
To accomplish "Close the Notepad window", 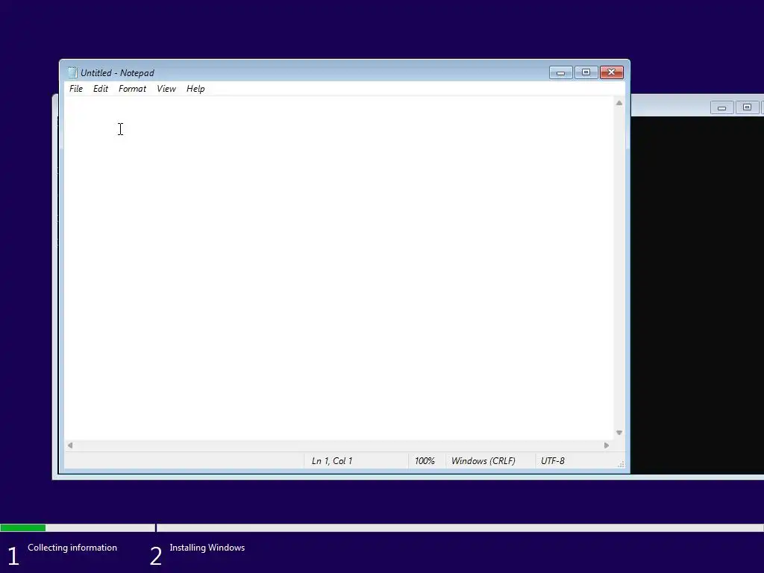I will point(612,72).
